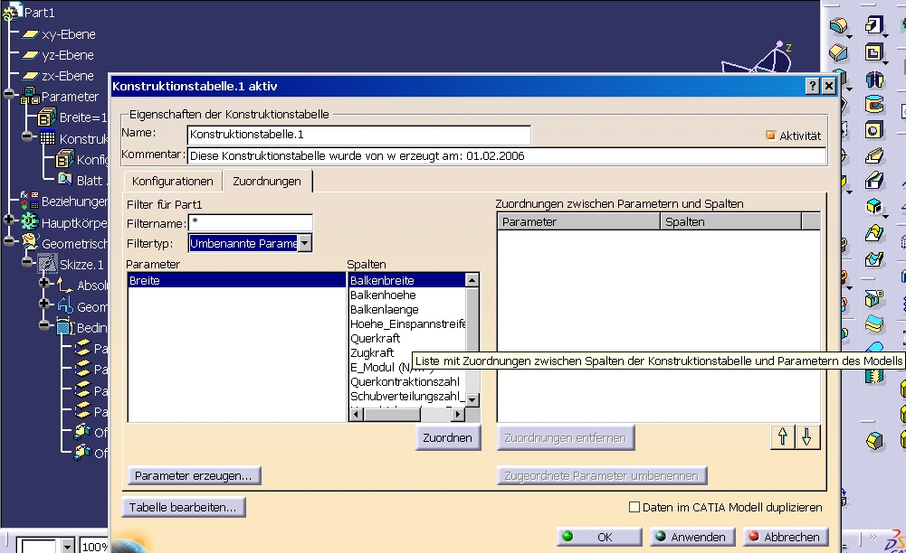Select the Slot tool in the right toolbar
The width and height of the screenshot is (906, 553).
tap(873, 181)
